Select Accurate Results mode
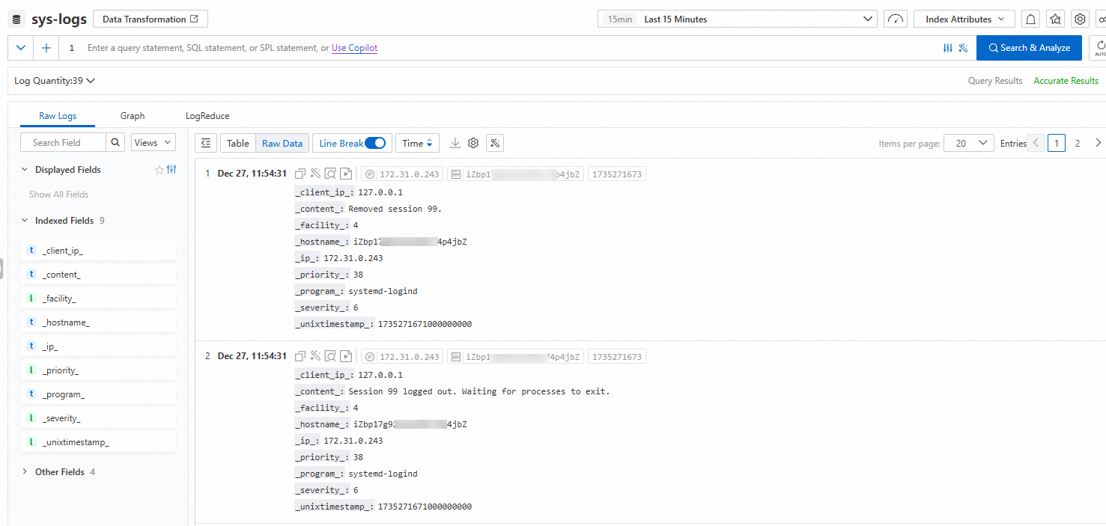 [1066, 81]
